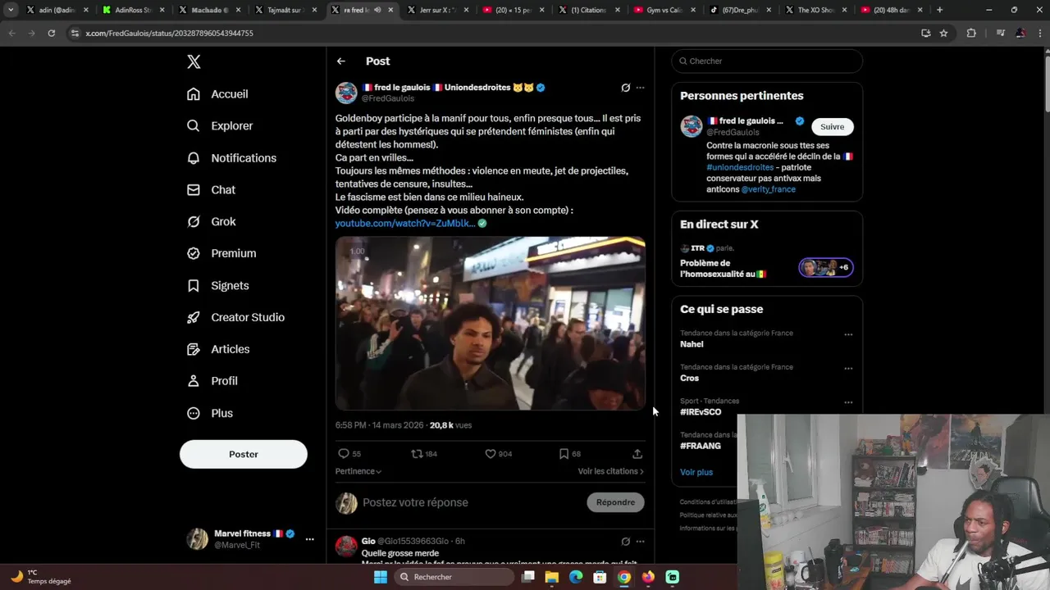Click Suivre to follow fred le gaulois
Screen dimensions: 1050x590
point(832,127)
